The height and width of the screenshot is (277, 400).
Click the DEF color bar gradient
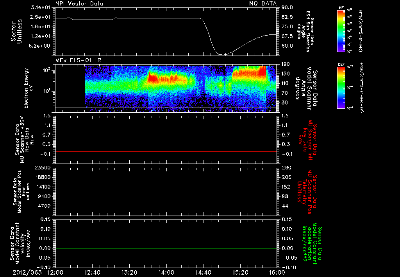(341, 88)
